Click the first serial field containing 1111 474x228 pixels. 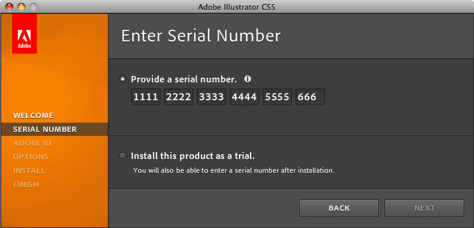[x=145, y=97]
